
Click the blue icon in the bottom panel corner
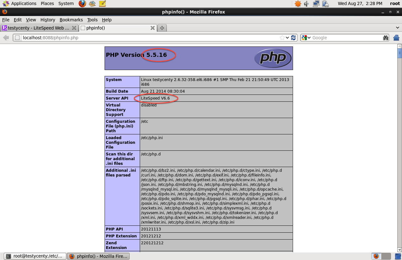(398, 256)
